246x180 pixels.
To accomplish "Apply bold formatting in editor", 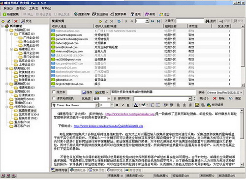I will click(x=117, y=105).
